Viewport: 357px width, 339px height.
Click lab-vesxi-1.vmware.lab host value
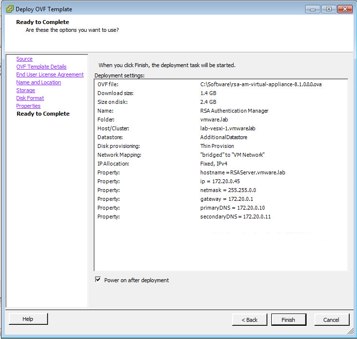tap(228, 128)
